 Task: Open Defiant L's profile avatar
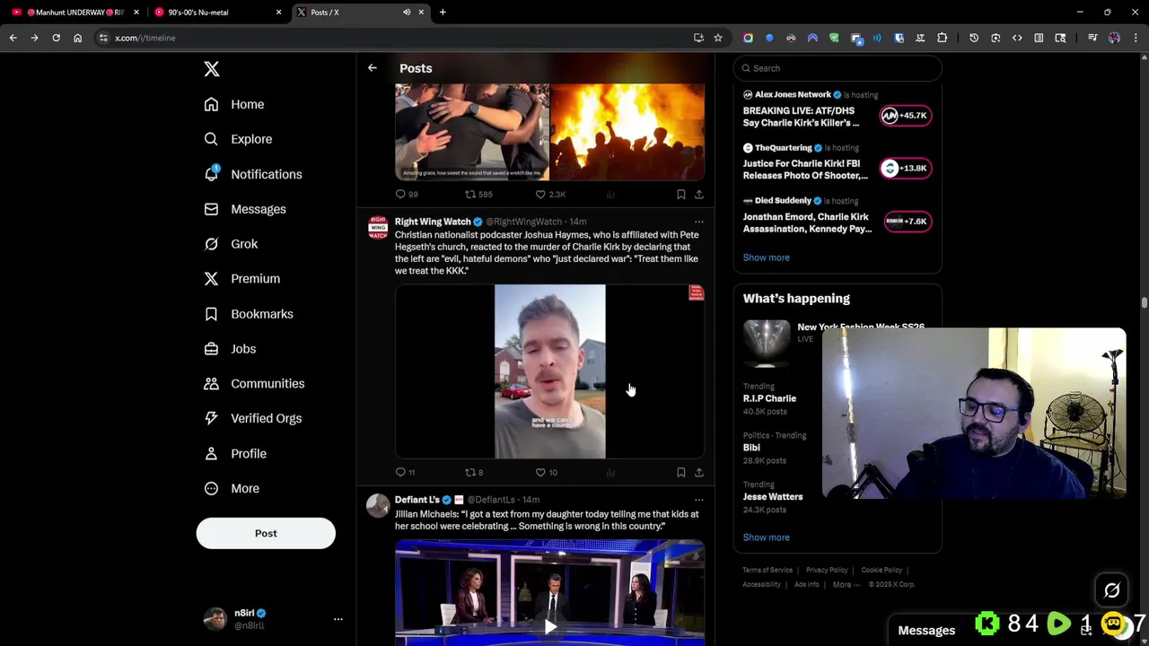[378, 505]
